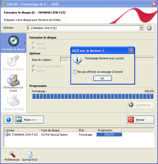Open the Effacer le disque section
The height and width of the screenshot is (164, 158).
point(13,63)
